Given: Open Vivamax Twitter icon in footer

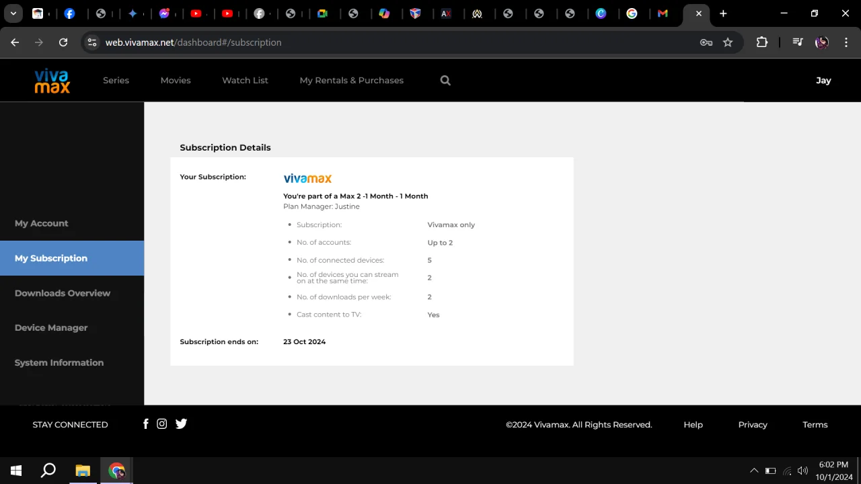Looking at the screenshot, I should pos(181,424).
